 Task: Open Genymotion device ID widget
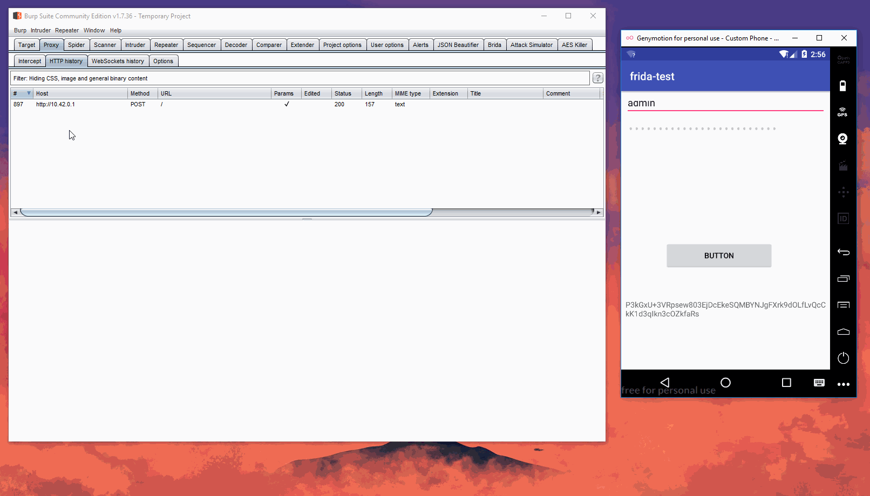pos(843,219)
